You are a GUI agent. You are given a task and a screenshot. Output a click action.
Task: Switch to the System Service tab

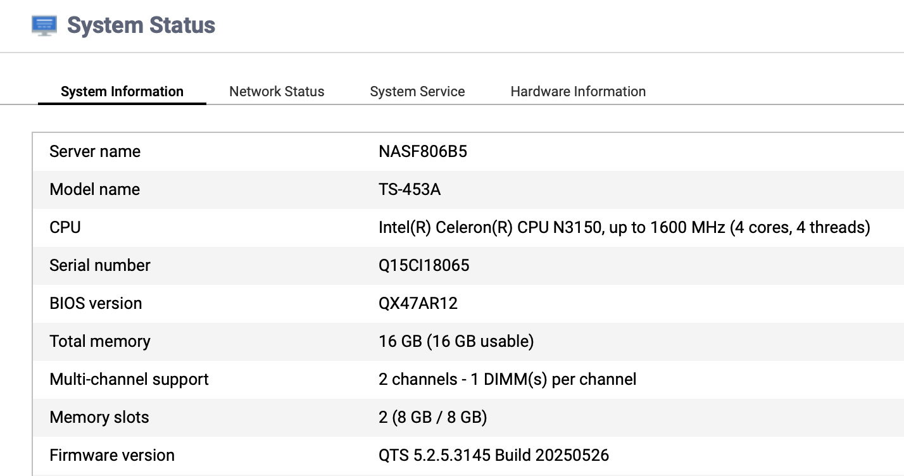coord(417,92)
